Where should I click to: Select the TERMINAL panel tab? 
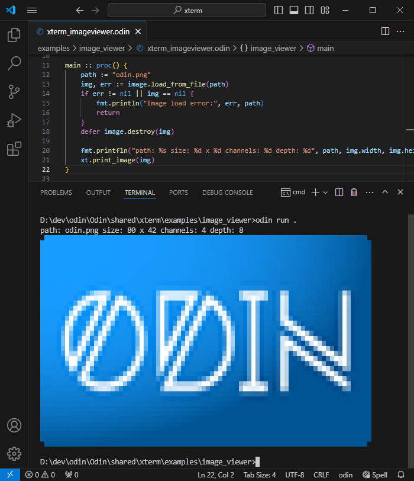(140, 193)
